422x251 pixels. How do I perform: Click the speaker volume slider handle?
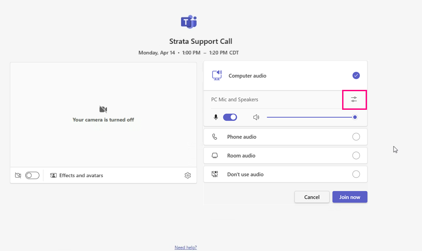coord(355,117)
